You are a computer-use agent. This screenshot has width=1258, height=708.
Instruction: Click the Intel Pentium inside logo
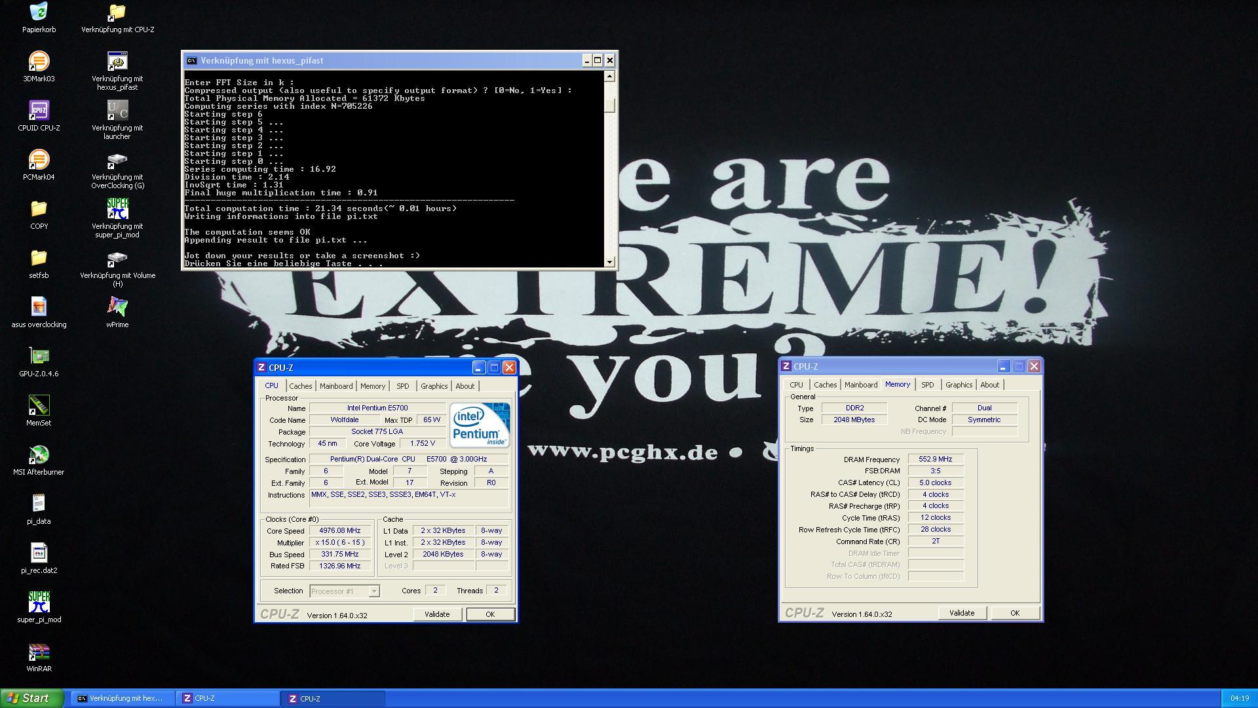480,425
